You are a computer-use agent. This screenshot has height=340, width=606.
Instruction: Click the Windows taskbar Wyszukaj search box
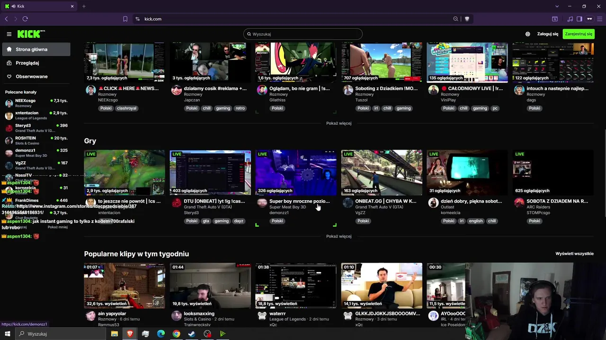tap(61, 334)
